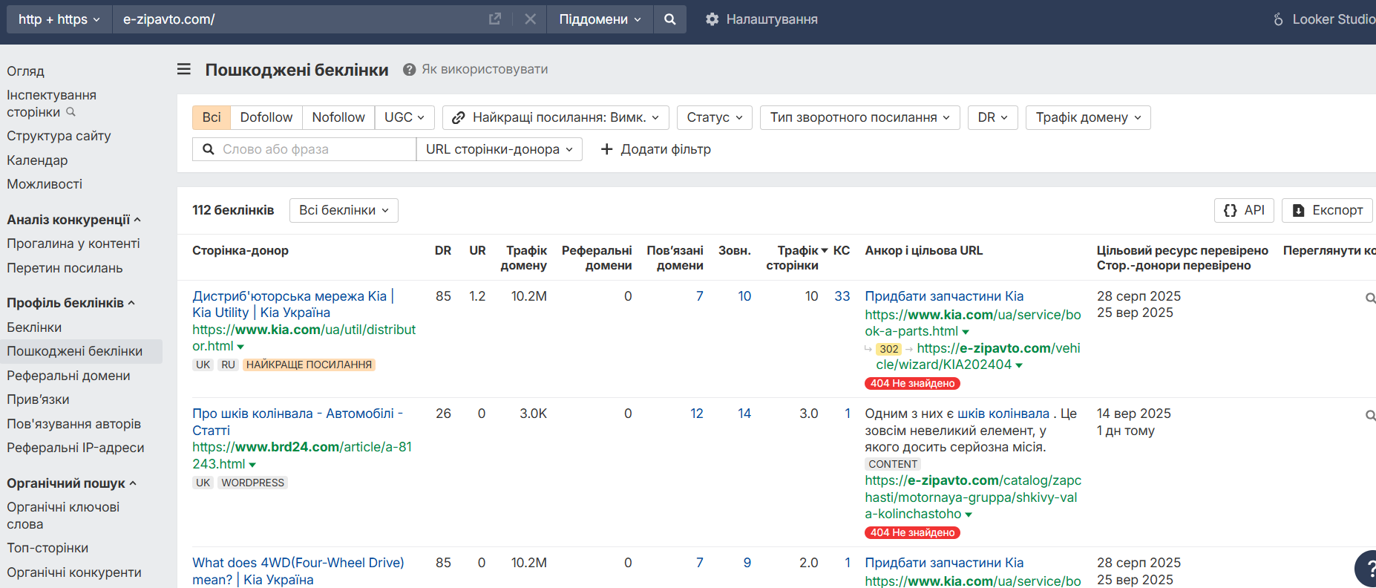Click magnifier icon next to Інспектування сторінки

[71, 112]
